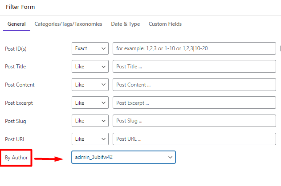
Task: Switch to the Date & Type tab
Action: 126,24
